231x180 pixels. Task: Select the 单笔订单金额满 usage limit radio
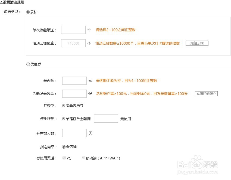click(x=64, y=119)
